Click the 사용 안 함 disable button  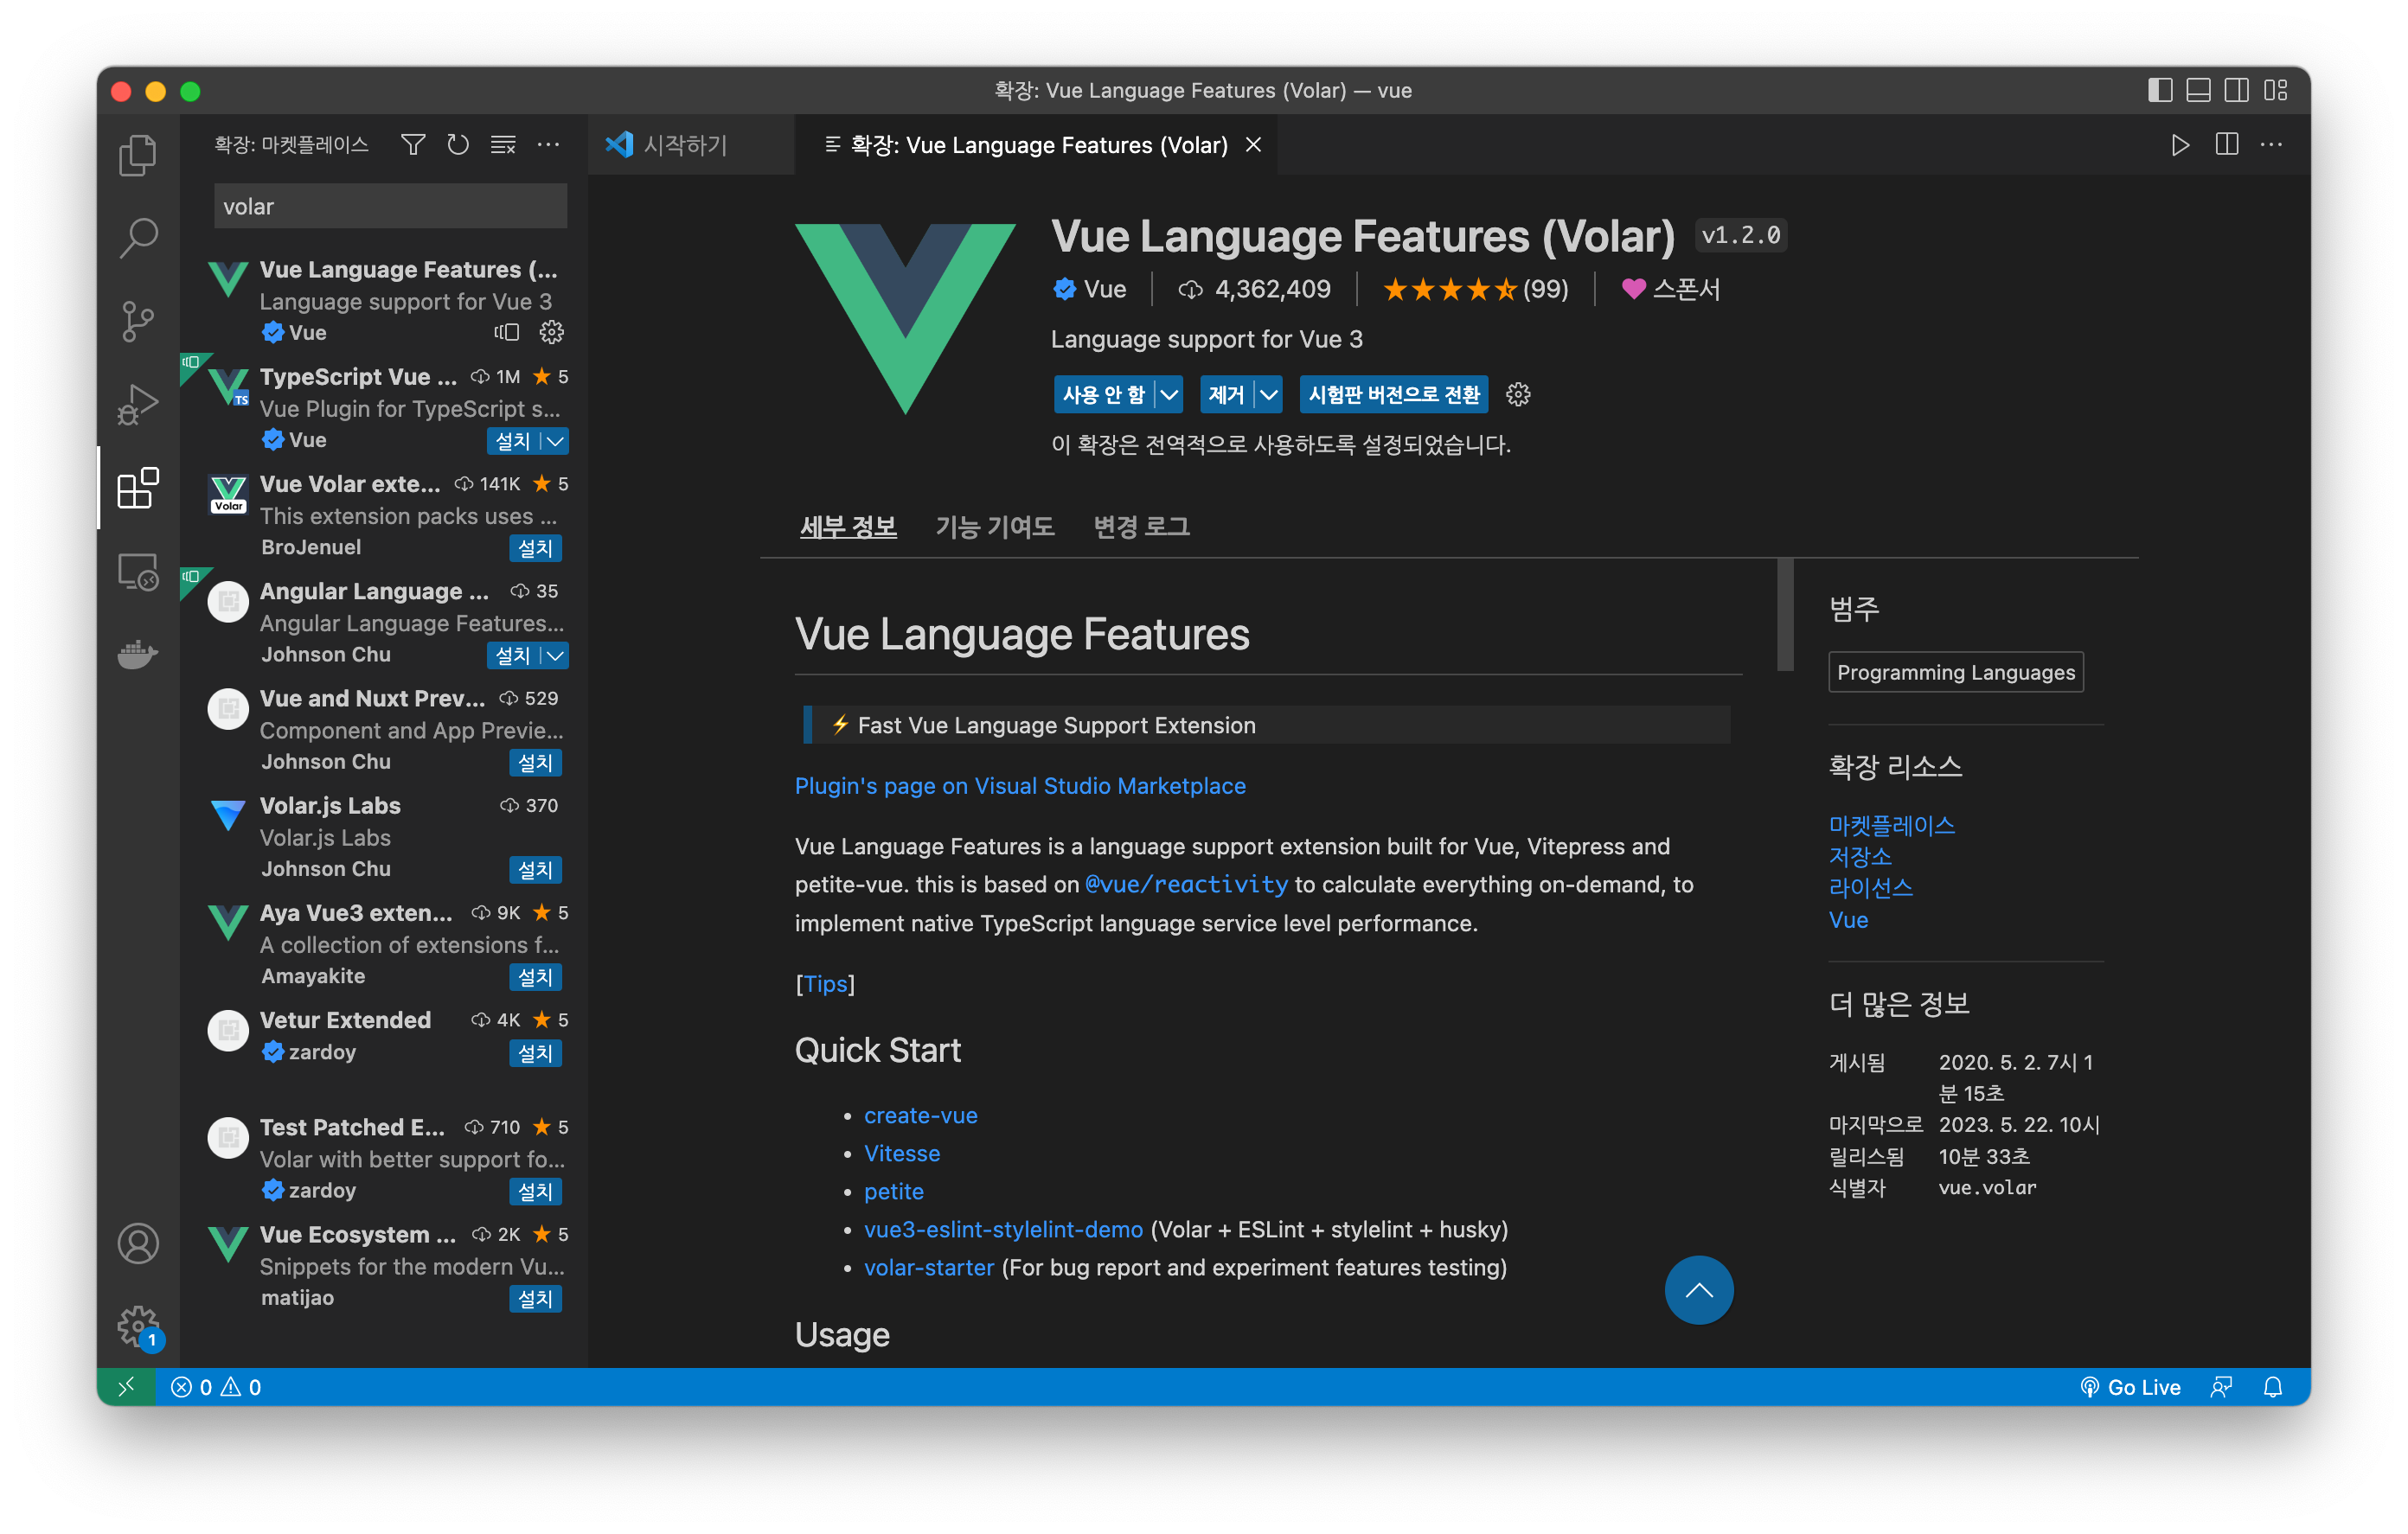pyautogui.click(x=1104, y=394)
